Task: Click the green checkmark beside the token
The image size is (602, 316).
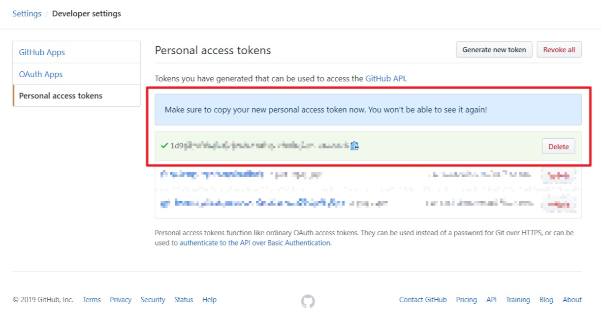Action: [164, 146]
